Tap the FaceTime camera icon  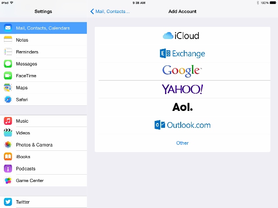[8, 76]
